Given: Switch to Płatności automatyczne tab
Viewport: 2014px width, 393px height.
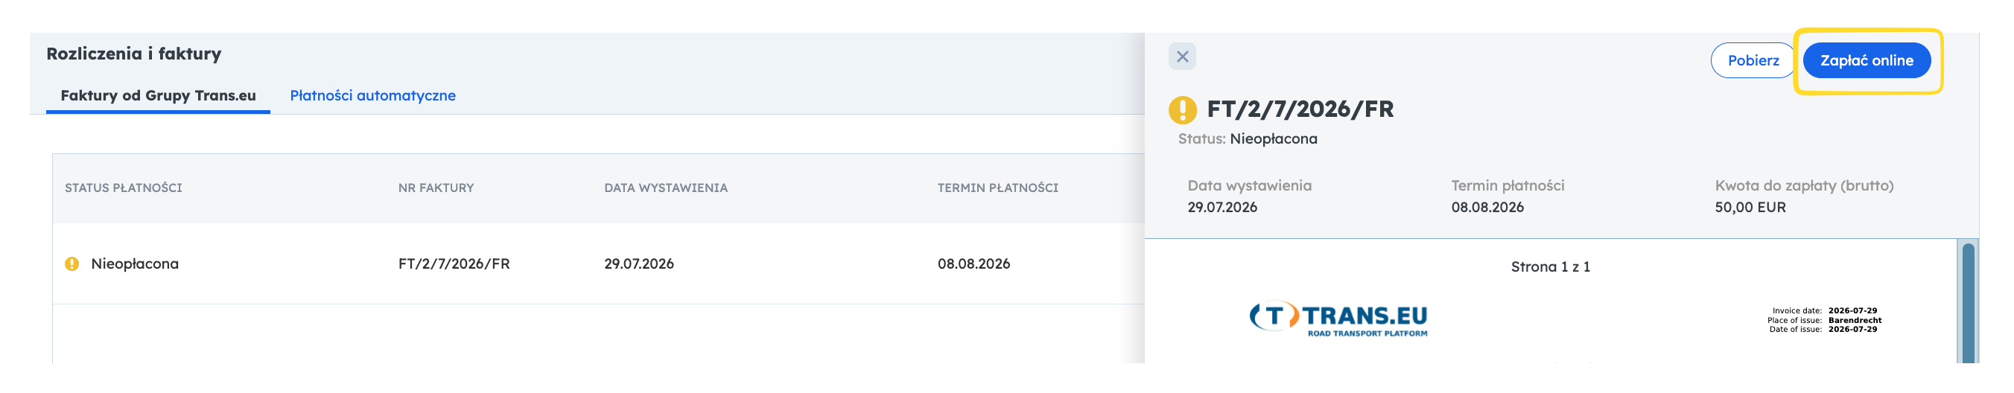Looking at the screenshot, I should point(372,95).
